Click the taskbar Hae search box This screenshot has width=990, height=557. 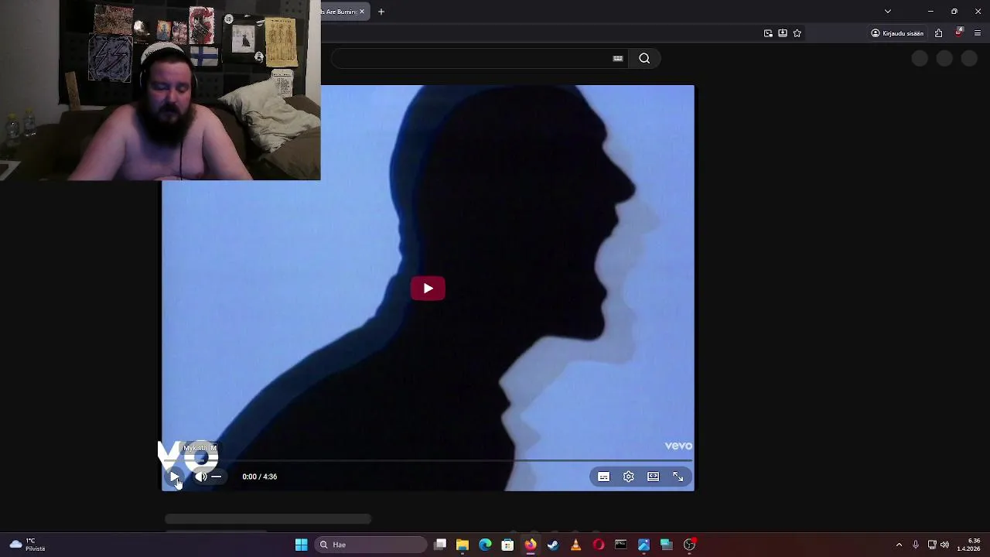tap(371, 545)
